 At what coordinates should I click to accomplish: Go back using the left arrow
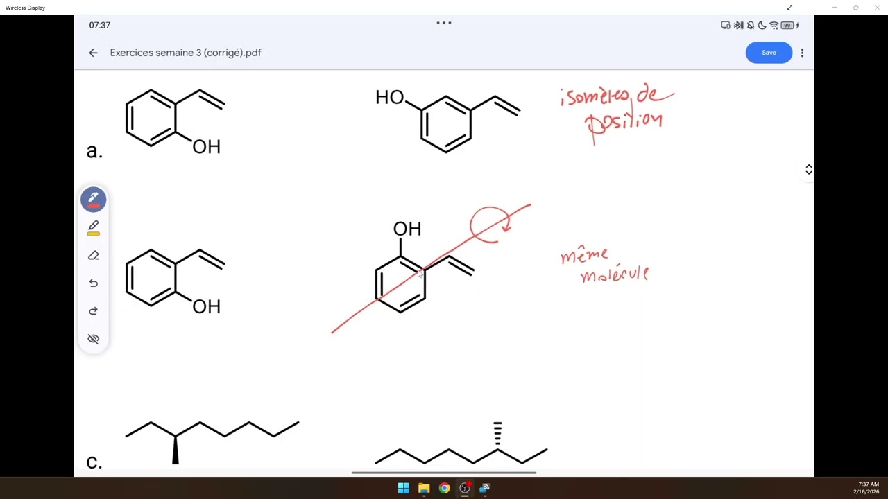pyautogui.click(x=93, y=53)
